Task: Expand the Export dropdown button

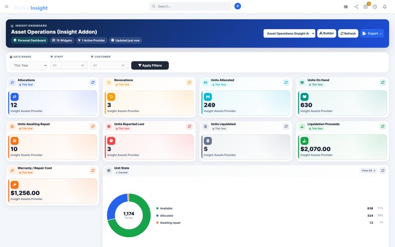Action: (372, 33)
